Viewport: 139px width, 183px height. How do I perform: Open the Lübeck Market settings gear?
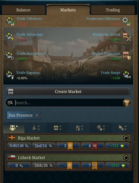click(x=126, y=158)
